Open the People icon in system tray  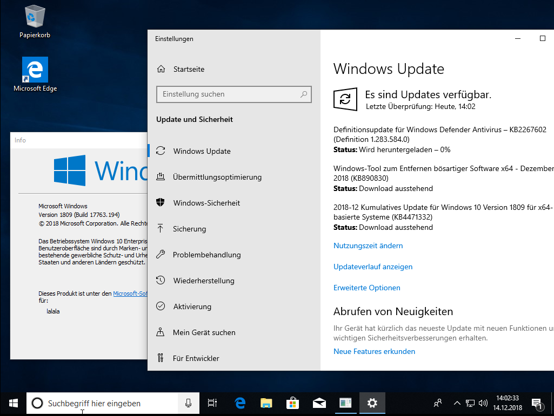coord(438,403)
